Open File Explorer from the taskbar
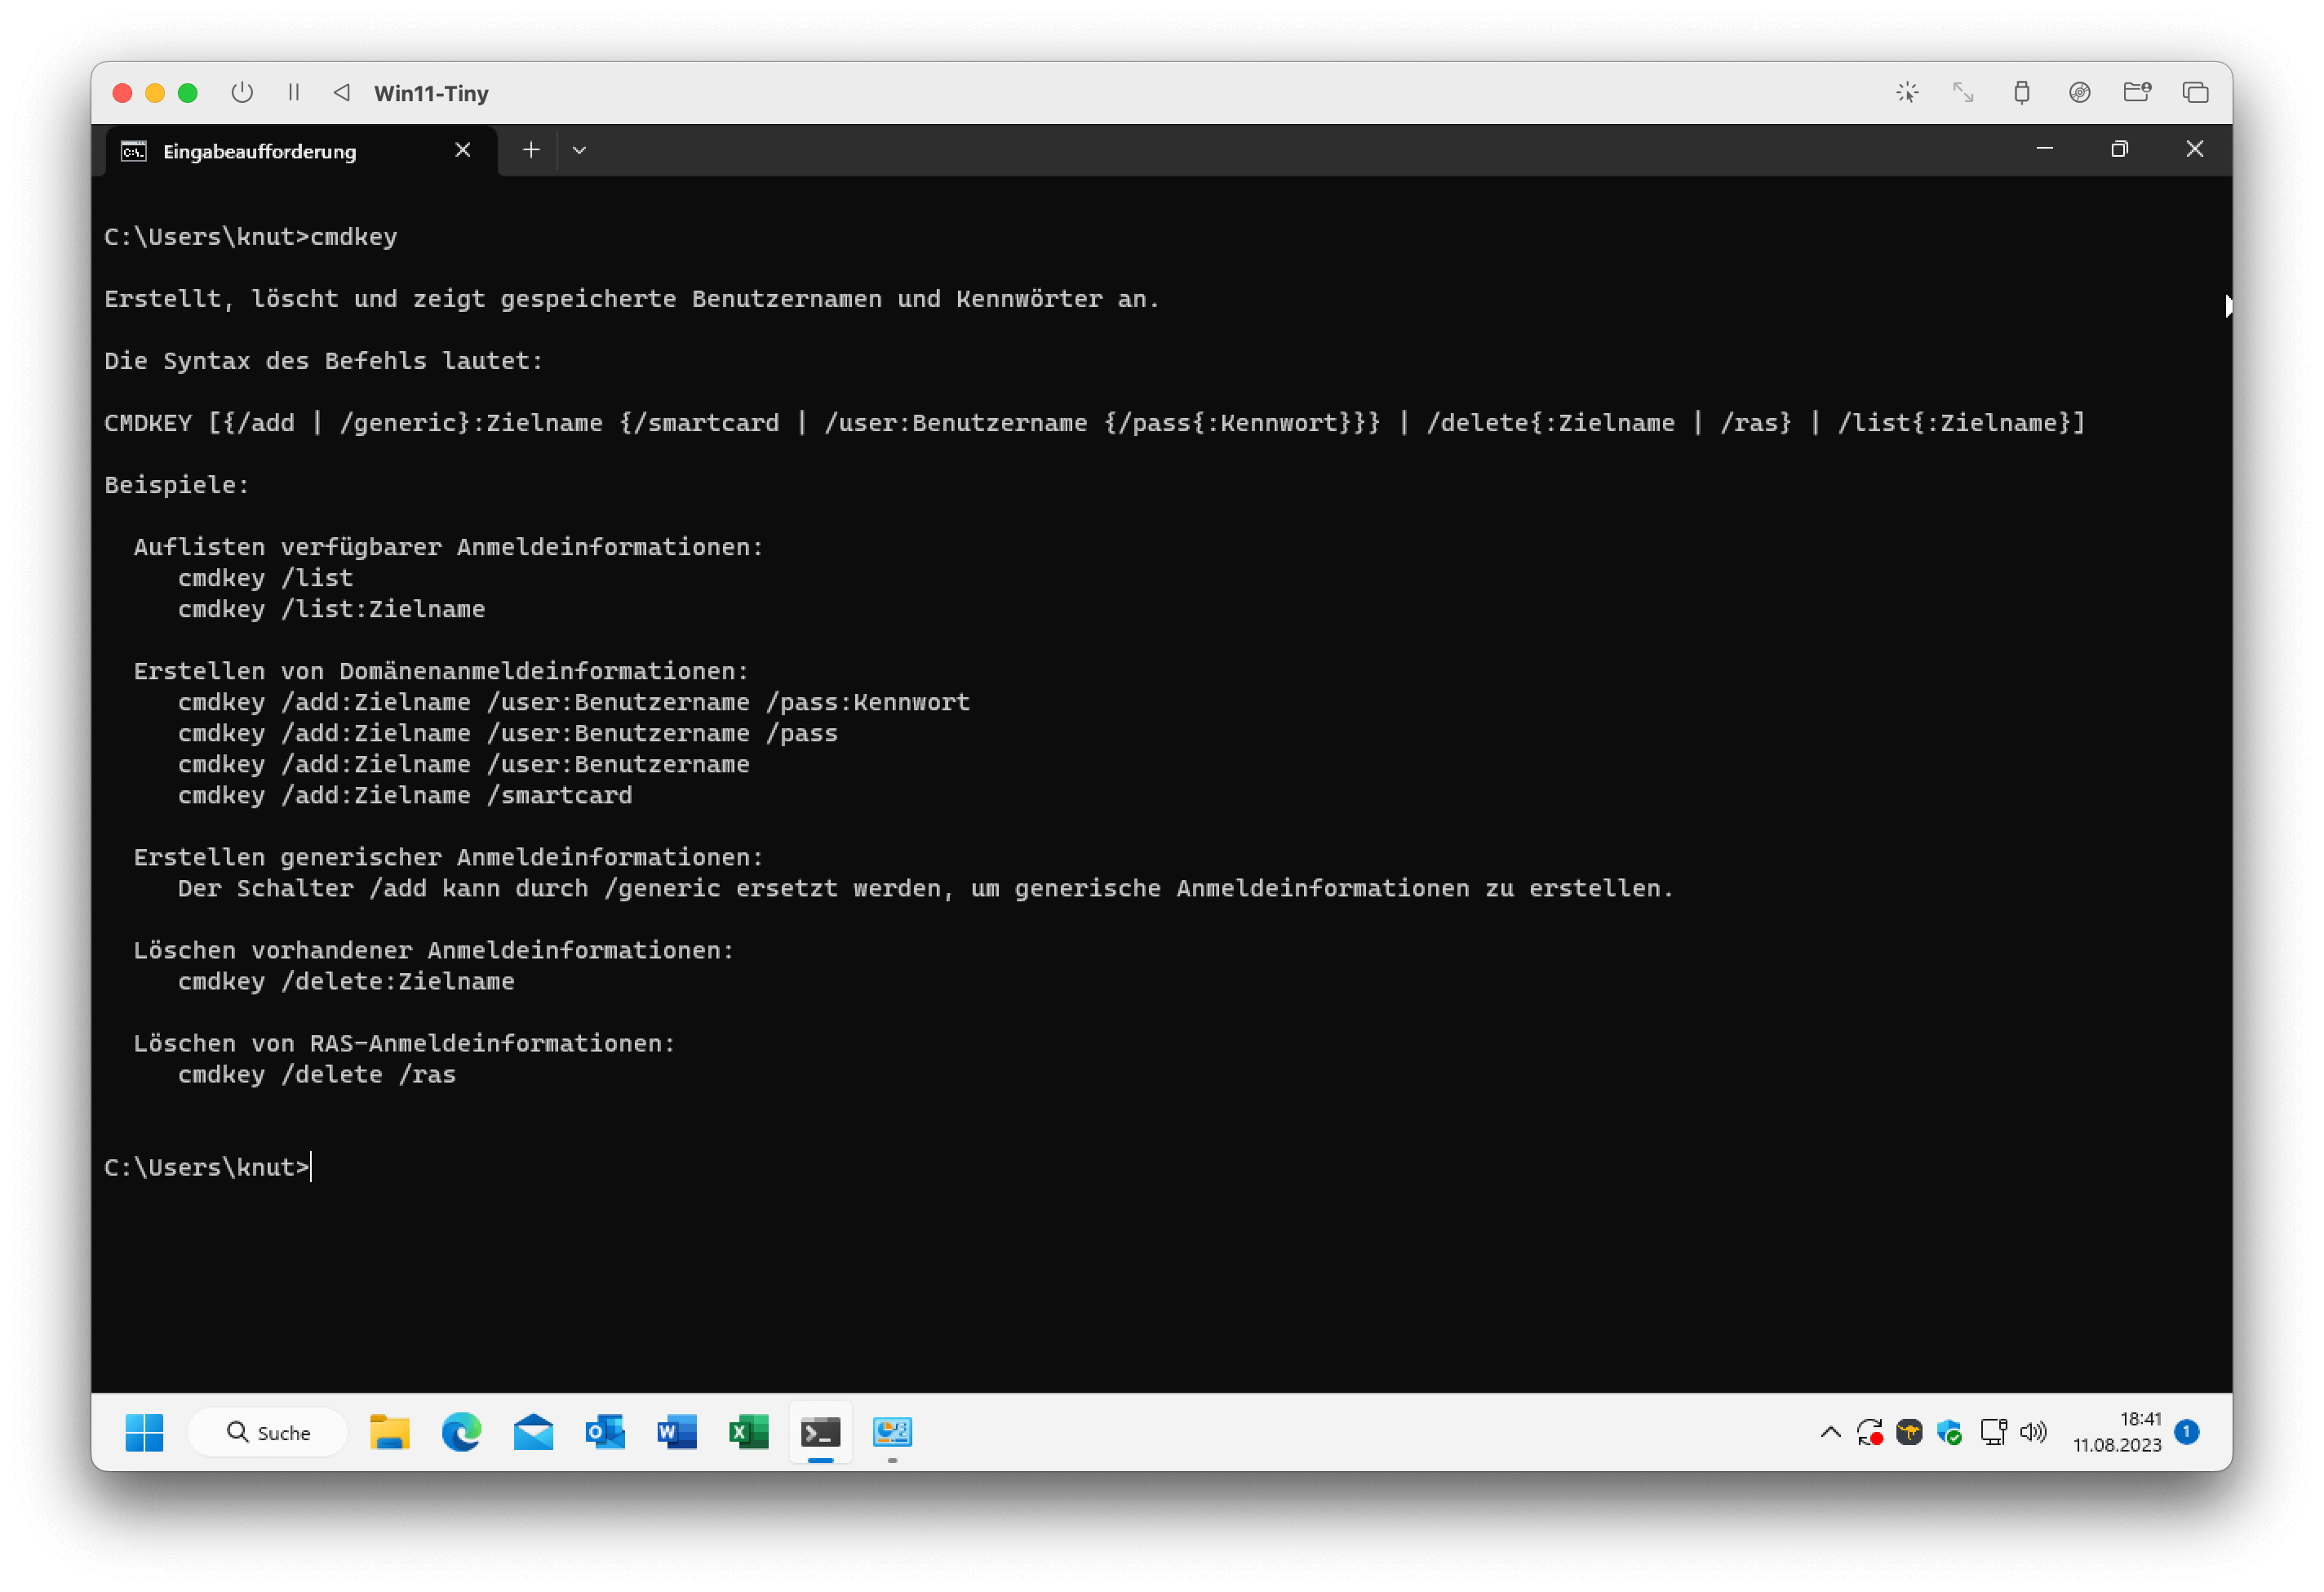Screen dimensions: 2324x1592 click(390, 1432)
